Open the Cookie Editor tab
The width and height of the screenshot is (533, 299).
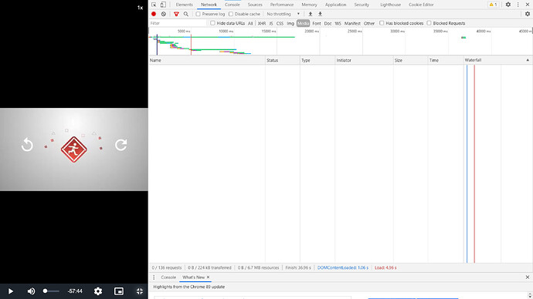coord(421,5)
